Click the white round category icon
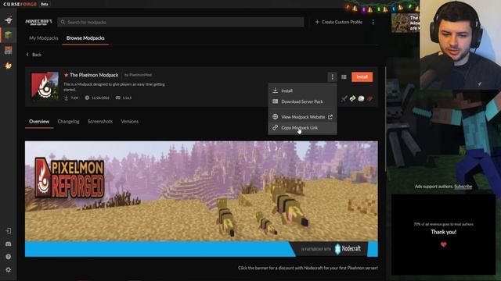 coord(361,98)
